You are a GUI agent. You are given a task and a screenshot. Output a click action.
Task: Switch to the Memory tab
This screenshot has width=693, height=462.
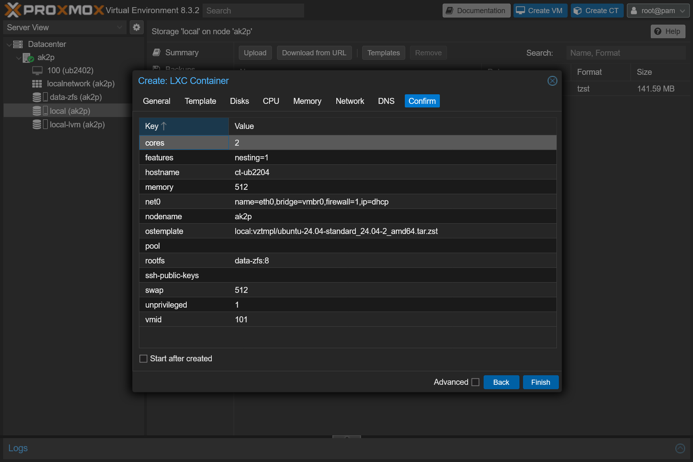pyautogui.click(x=307, y=101)
